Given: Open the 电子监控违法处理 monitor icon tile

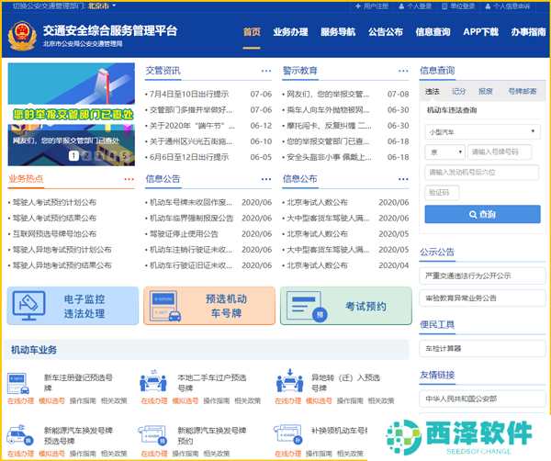Looking at the screenshot, I should click(31, 305).
